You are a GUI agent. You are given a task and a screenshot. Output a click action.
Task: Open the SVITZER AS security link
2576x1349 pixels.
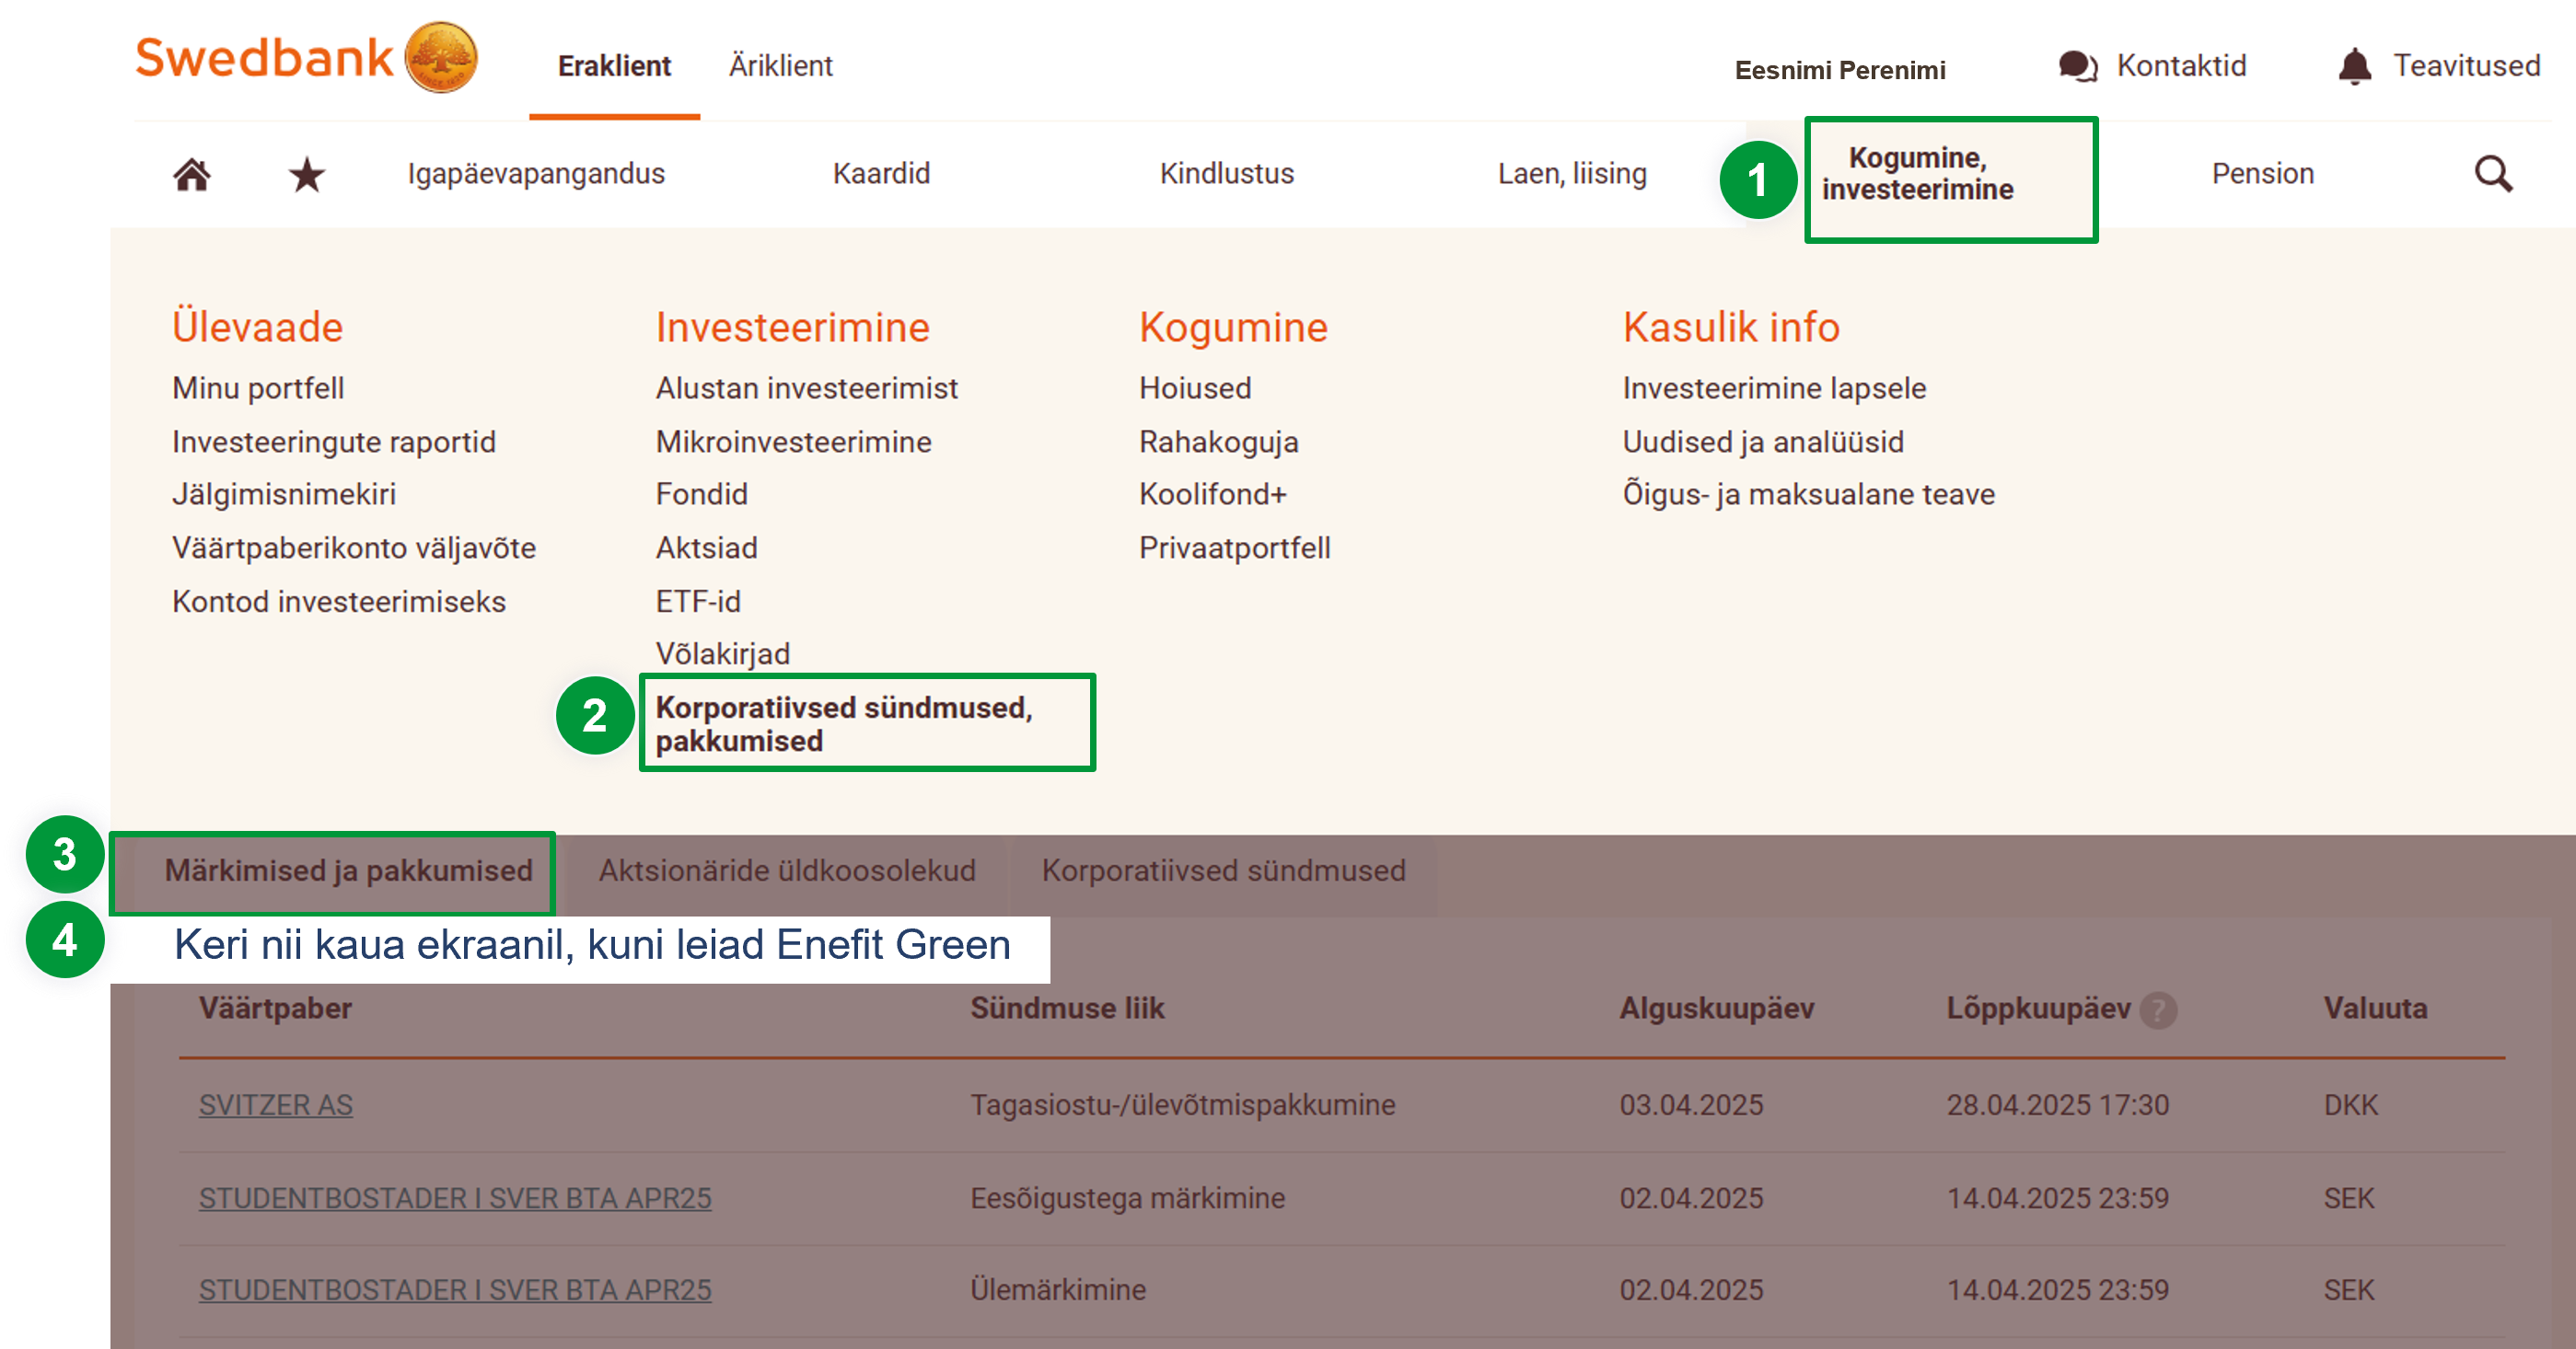[275, 1105]
